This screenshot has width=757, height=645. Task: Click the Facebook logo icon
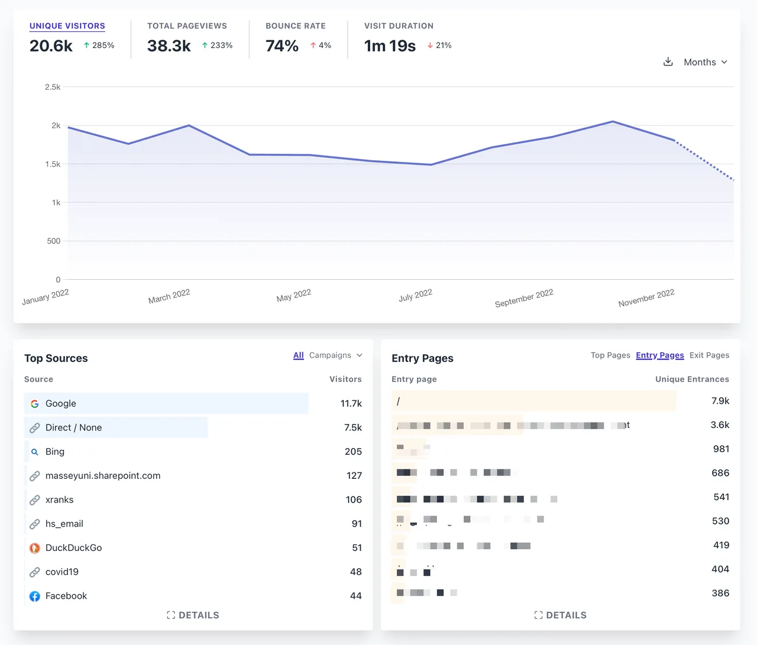[x=35, y=596]
